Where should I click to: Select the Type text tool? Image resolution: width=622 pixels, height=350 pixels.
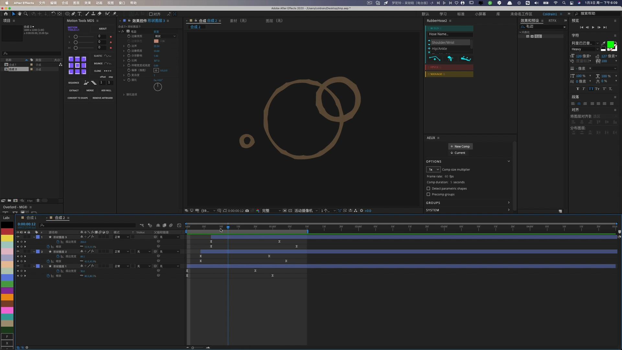click(x=80, y=14)
